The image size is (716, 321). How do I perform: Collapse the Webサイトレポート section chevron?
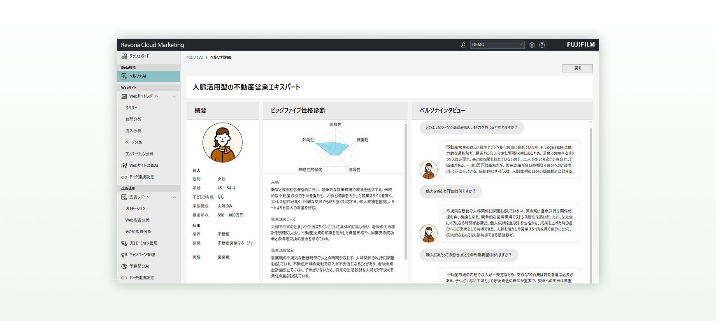click(x=174, y=96)
